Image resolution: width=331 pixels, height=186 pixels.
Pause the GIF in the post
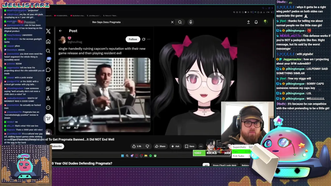63,128
